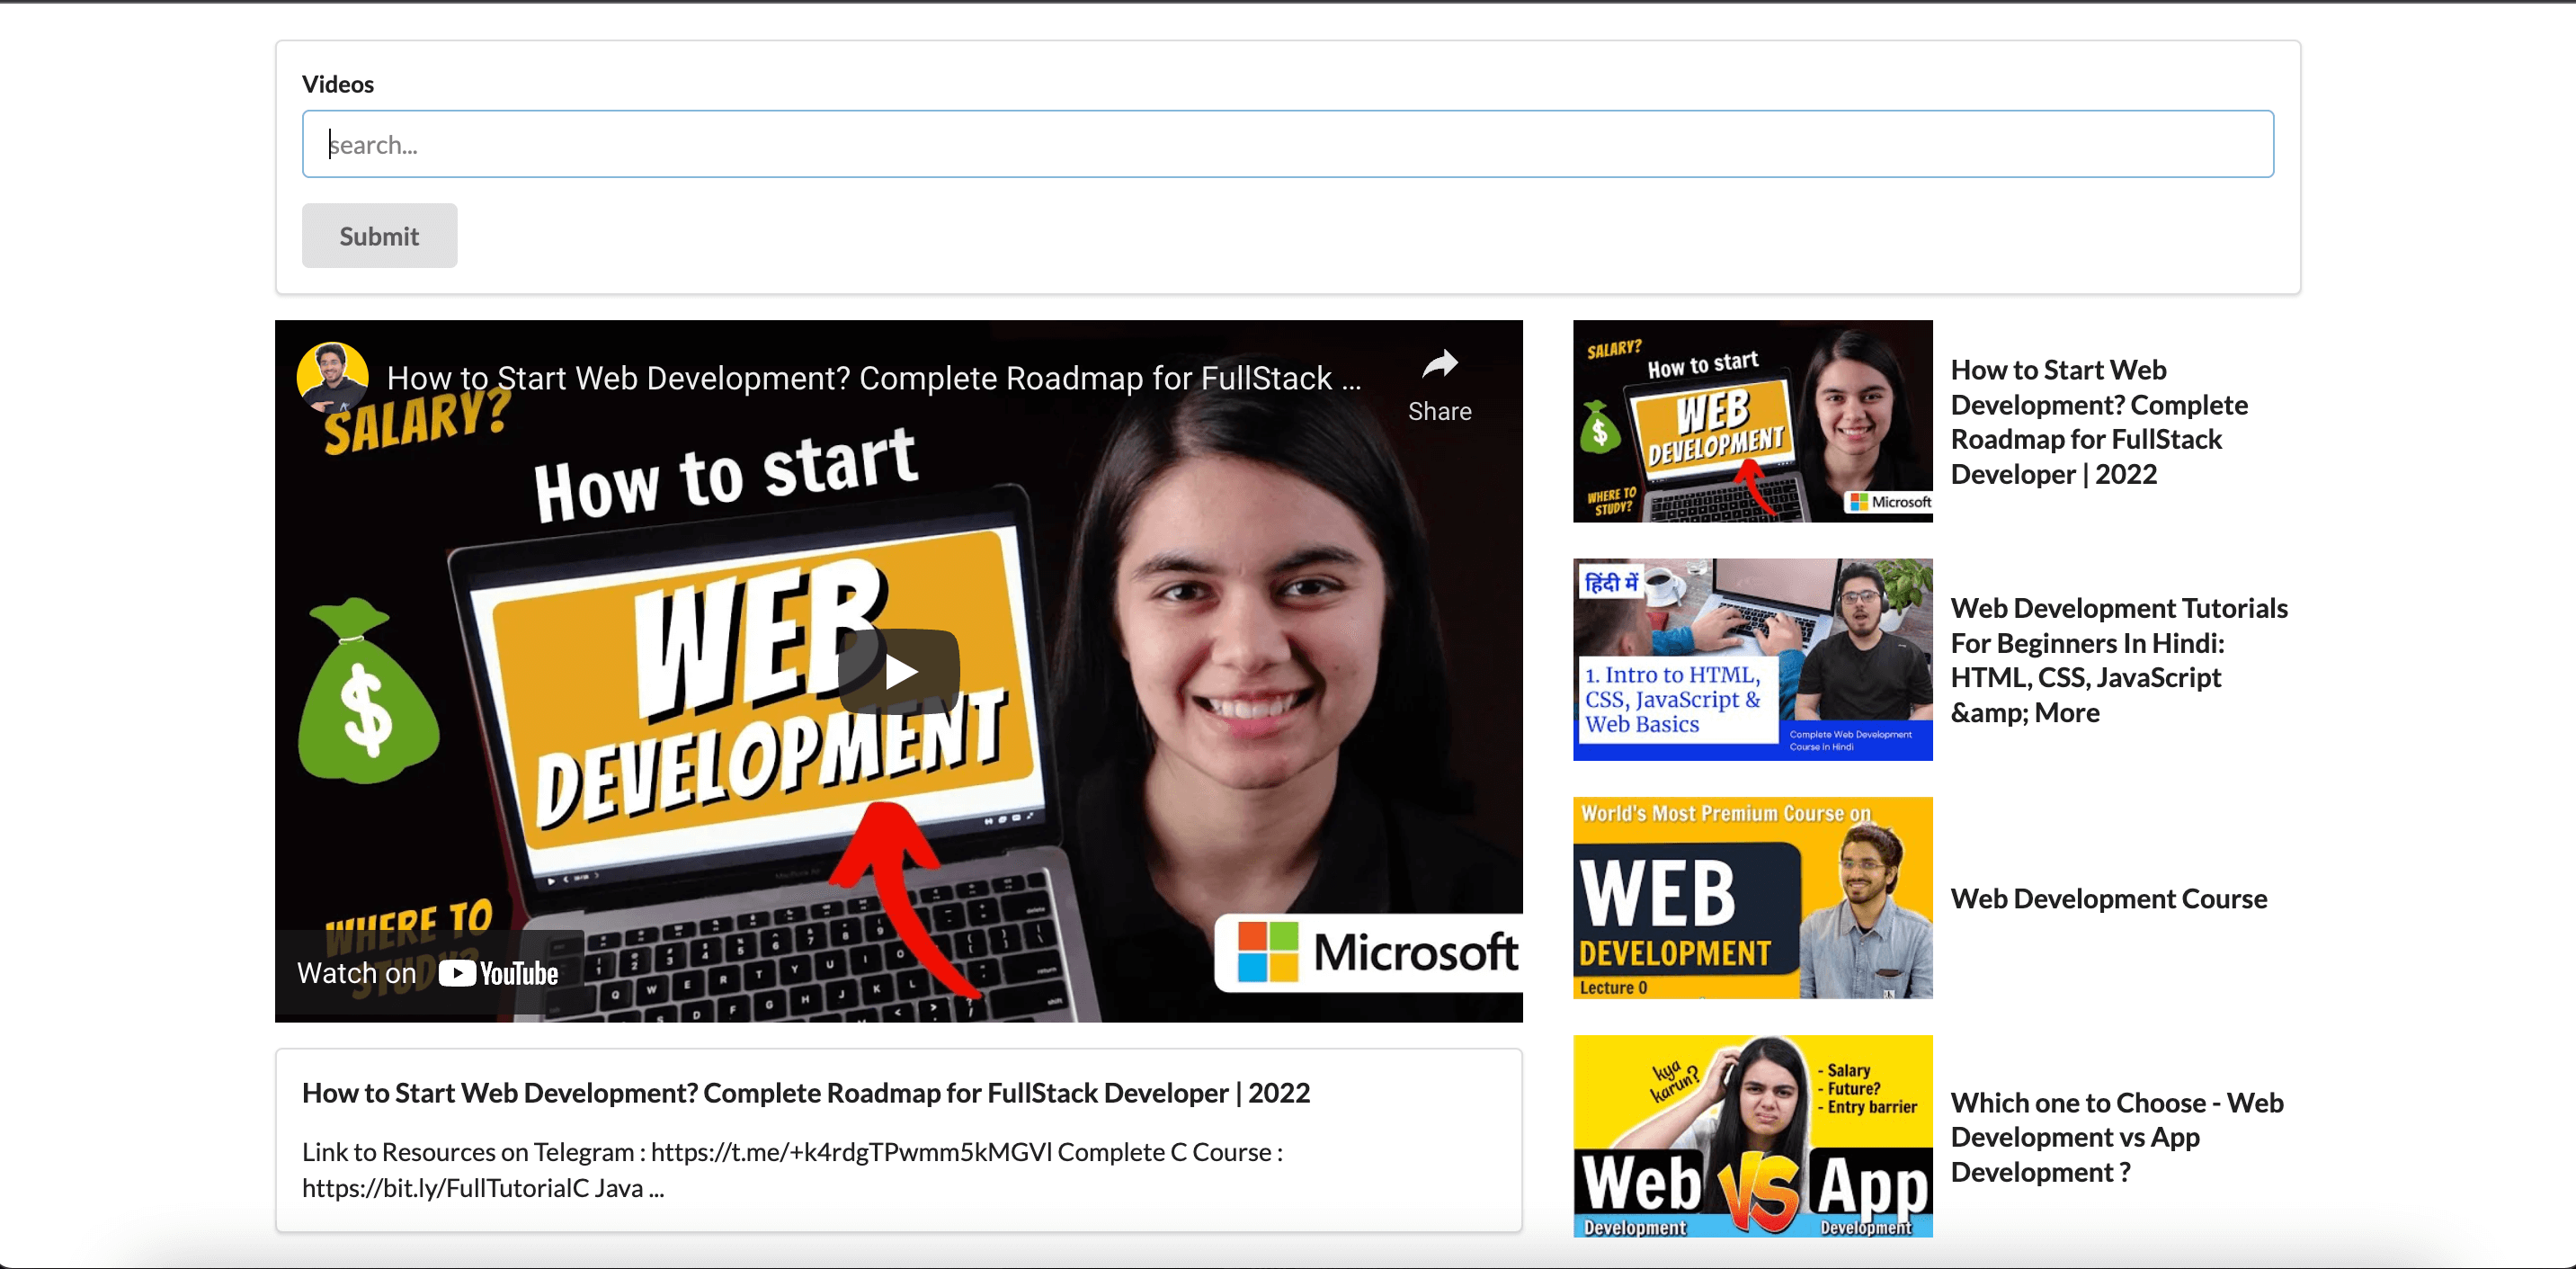Click the Share arrow icon on video
2576x1269 pixels.
1439,365
